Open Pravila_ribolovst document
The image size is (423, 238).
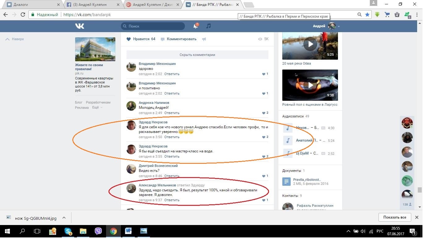tap(307, 180)
